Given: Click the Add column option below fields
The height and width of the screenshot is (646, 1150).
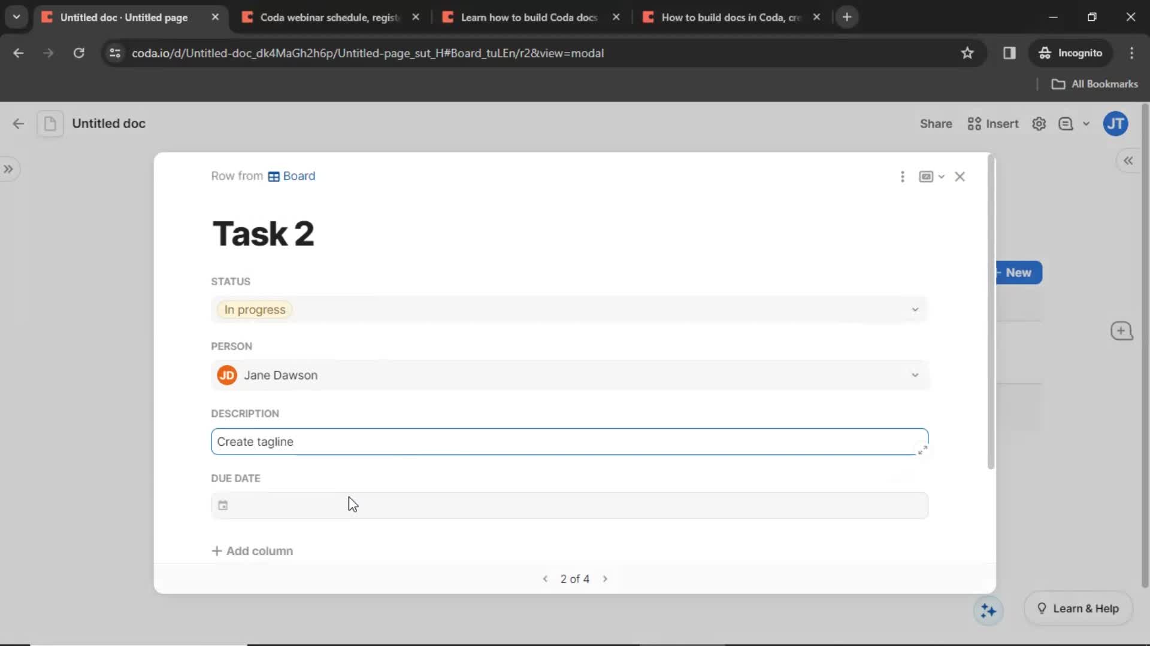Looking at the screenshot, I should click(253, 550).
